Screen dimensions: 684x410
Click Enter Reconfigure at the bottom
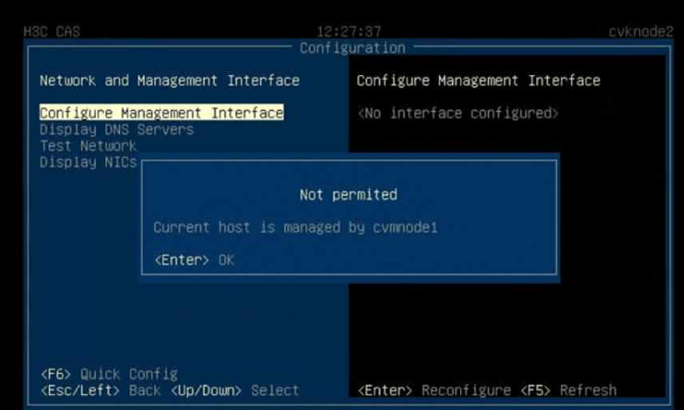(x=433, y=391)
